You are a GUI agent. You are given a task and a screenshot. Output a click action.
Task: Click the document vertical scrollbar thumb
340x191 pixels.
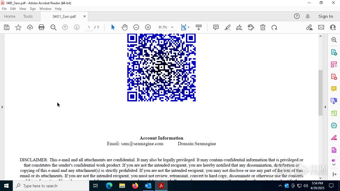point(321,93)
